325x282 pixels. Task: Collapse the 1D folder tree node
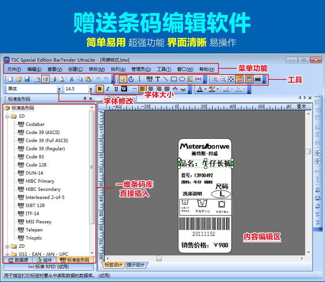click(x=7, y=117)
